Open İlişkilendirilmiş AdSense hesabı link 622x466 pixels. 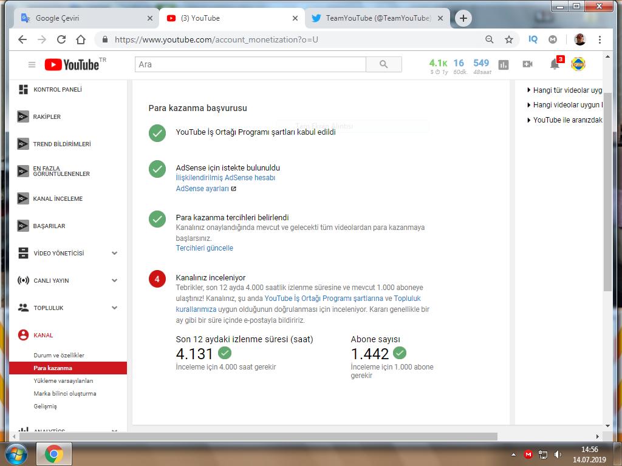225,178
